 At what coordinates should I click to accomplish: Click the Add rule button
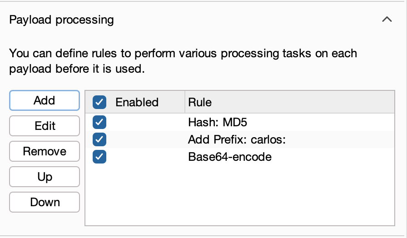(45, 100)
